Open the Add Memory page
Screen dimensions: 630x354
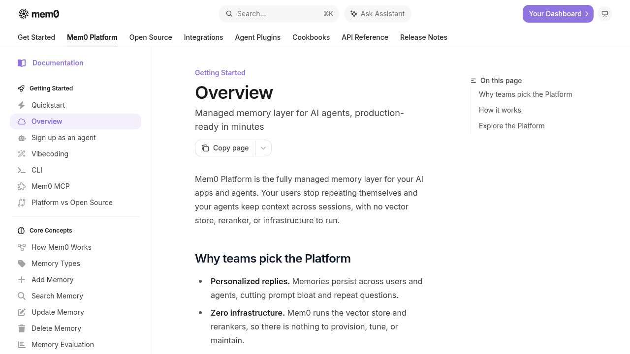pos(75,280)
